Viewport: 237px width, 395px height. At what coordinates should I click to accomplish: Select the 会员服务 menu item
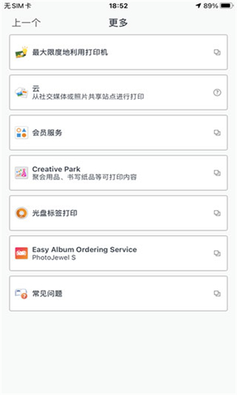pyautogui.click(x=118, y=133)
